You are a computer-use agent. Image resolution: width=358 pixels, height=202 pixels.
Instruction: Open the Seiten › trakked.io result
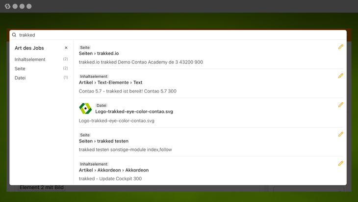pyautogui.click(x=99, y=53)
